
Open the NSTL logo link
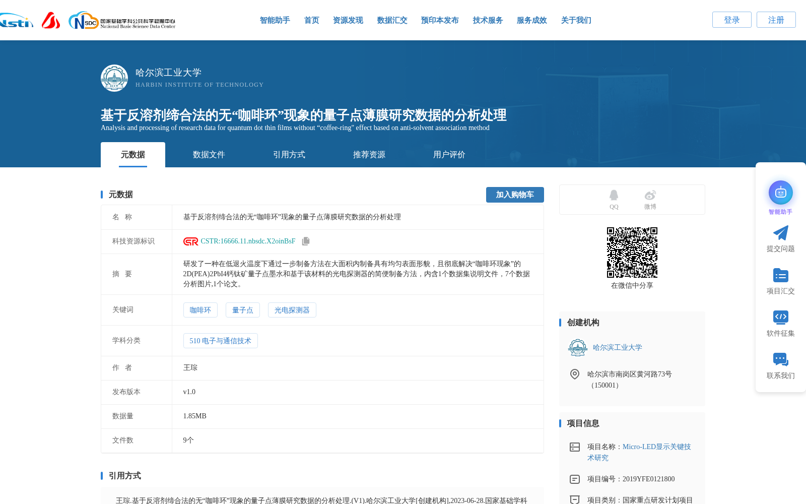(16, 21)
